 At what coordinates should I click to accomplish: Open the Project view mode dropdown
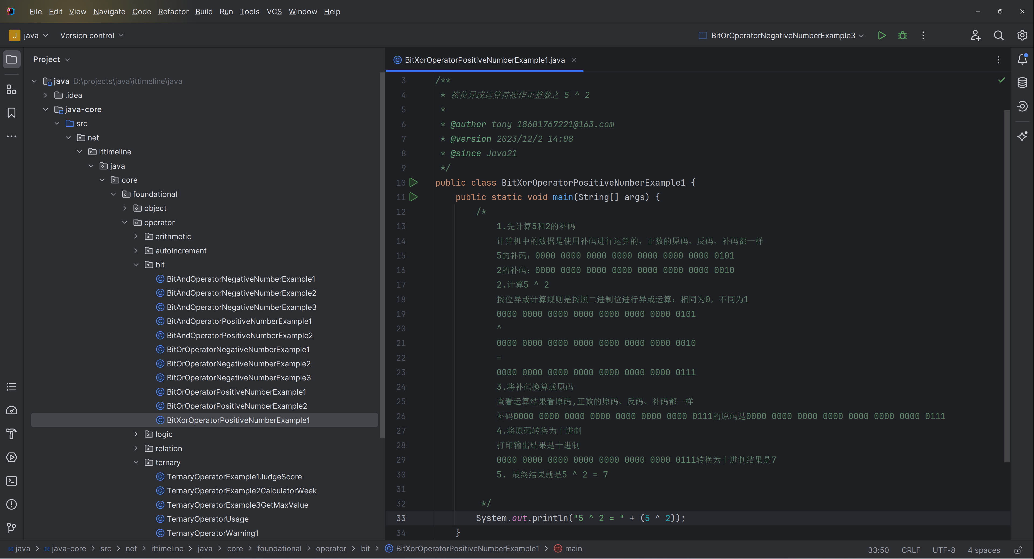pos(51,59)
